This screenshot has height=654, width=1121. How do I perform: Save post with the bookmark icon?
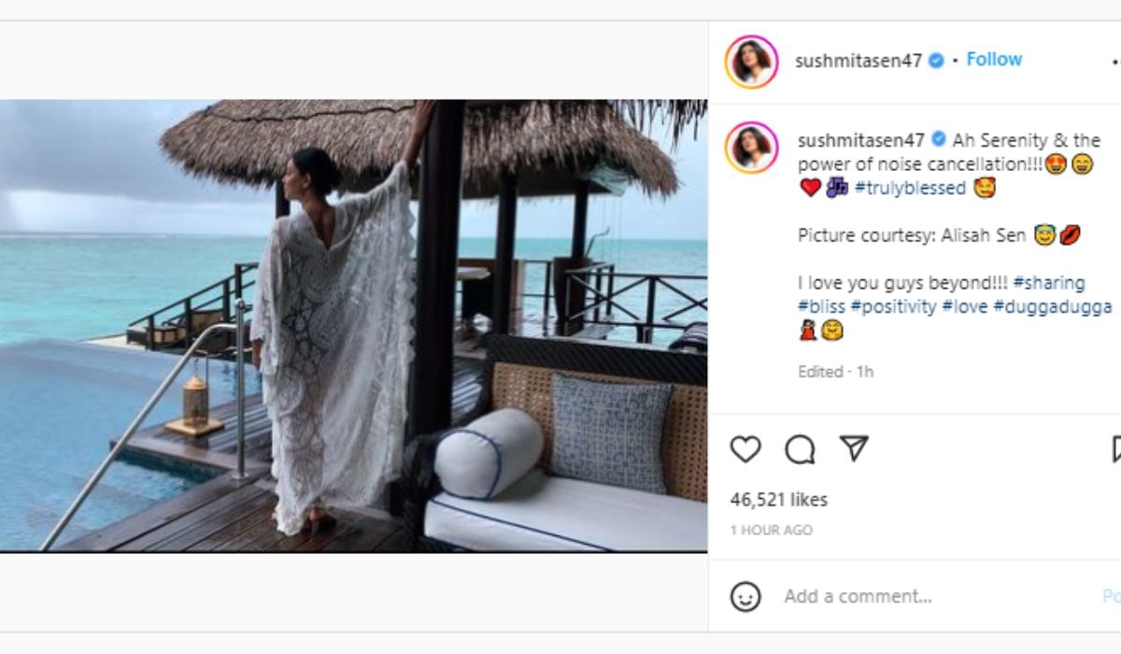pyautogui.click(x=1116, y=449)
